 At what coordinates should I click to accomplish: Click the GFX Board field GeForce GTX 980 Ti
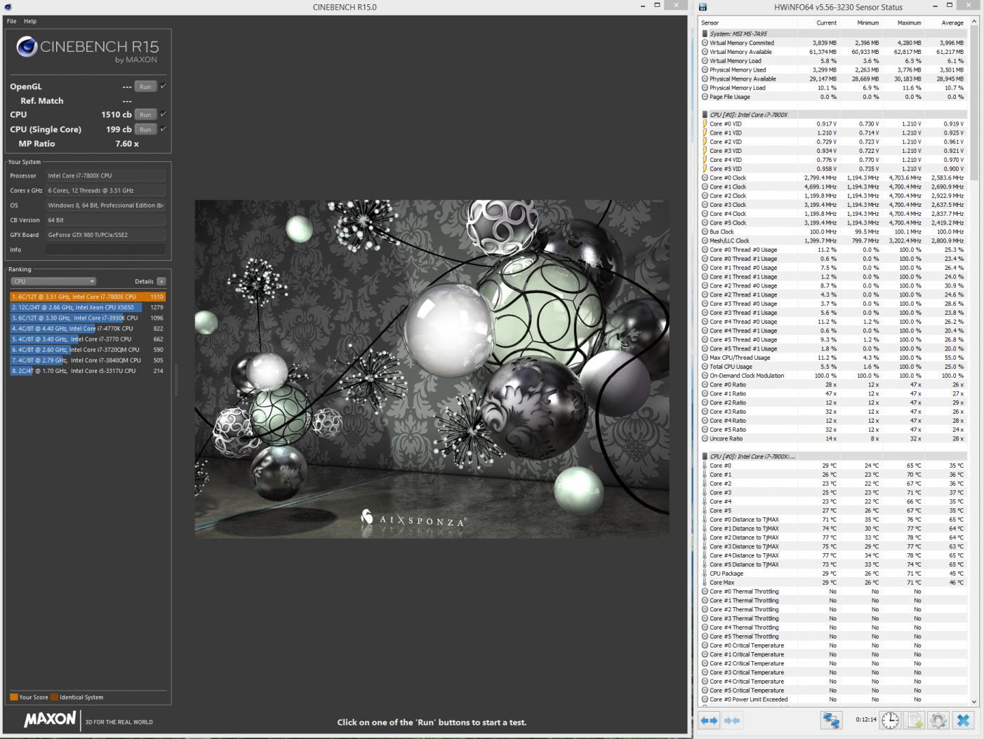point(106,235)
